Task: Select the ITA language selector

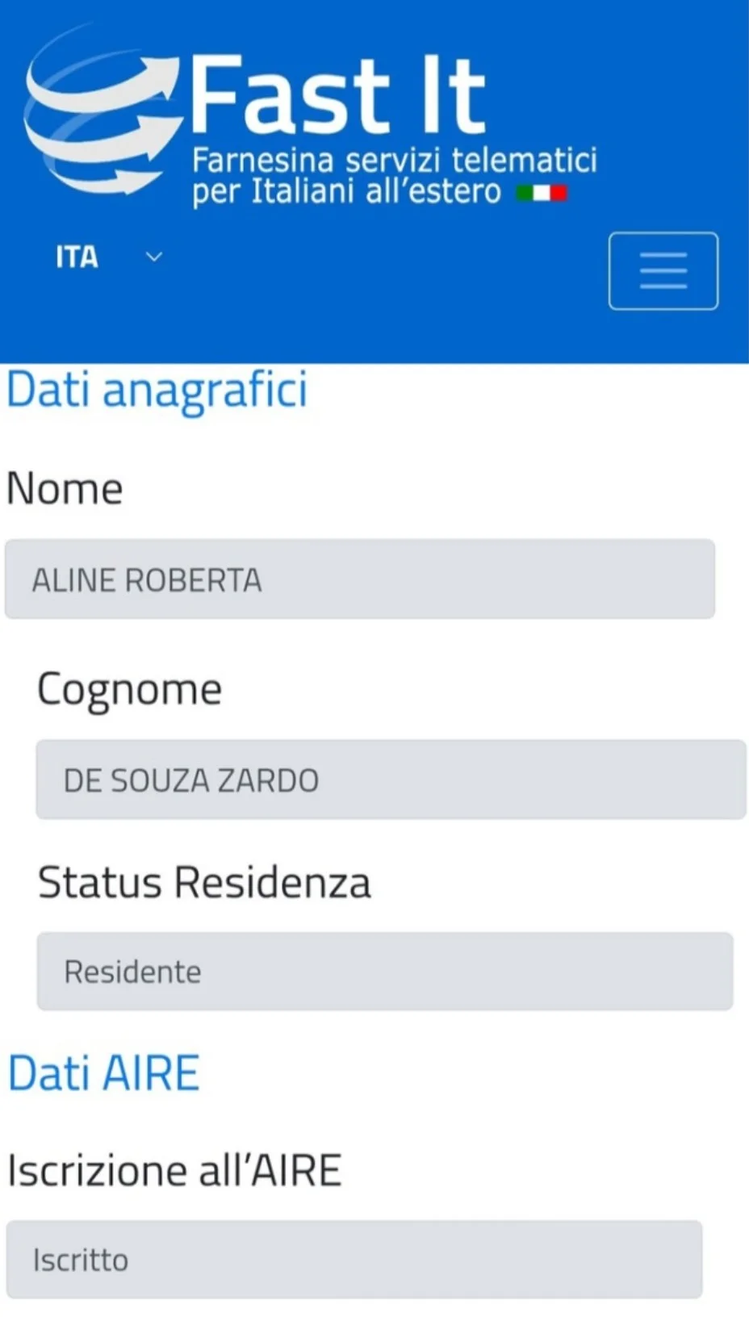Action: click(x=77, y=257)
